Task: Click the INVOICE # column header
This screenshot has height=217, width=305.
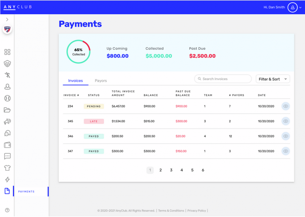Action: coord(71,95)
